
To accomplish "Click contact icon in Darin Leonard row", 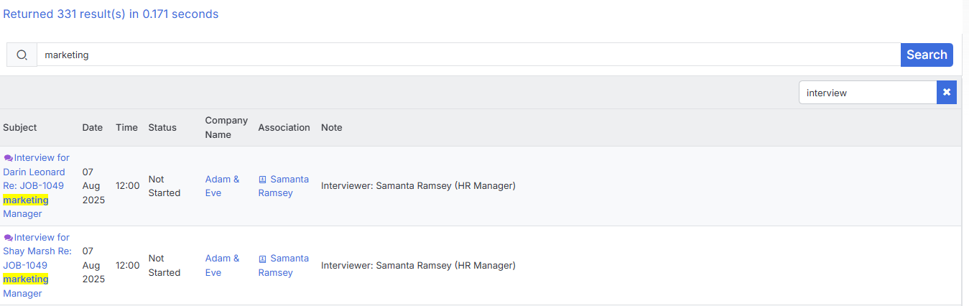I will tap(262, 180).
